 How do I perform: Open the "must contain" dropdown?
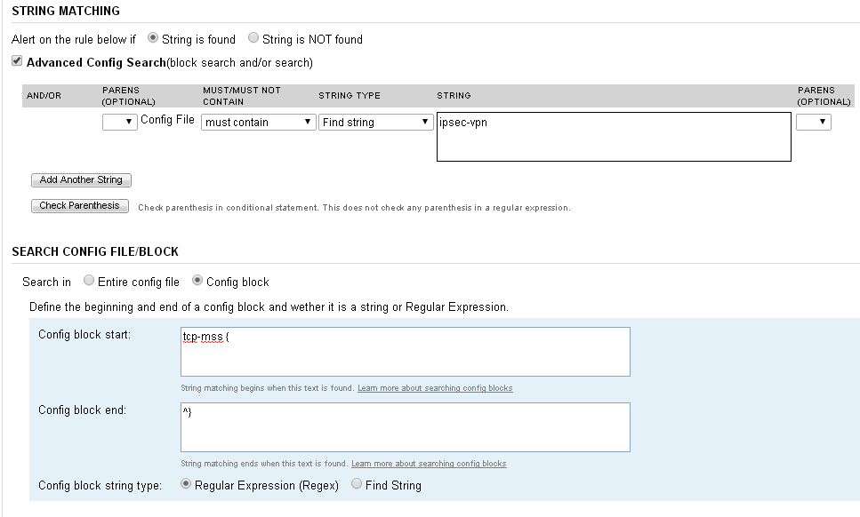click(x=259, y=122)
